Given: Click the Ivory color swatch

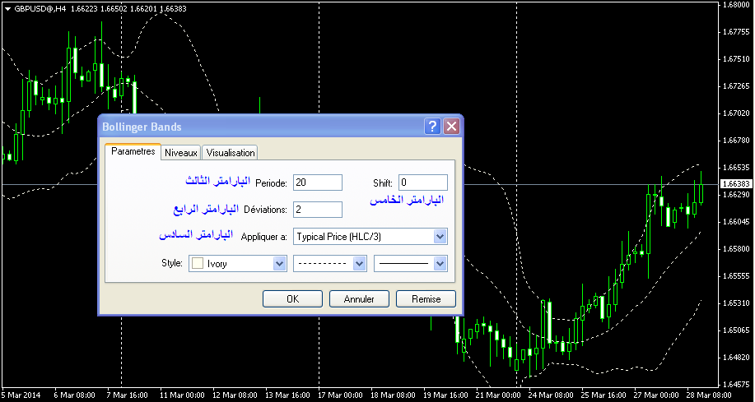Looking at the screenshot, I should pyautogui.click(x=197, y=264).
